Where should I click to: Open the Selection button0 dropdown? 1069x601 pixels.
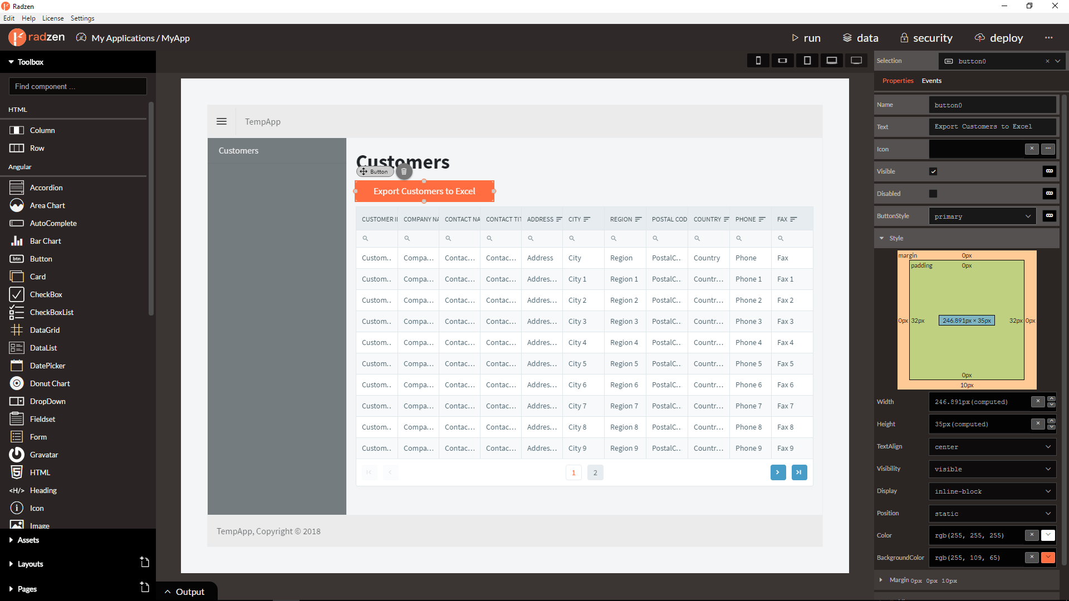pos(1058,61)
